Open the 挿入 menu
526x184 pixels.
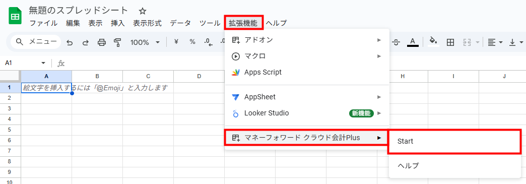coord(118,23)
